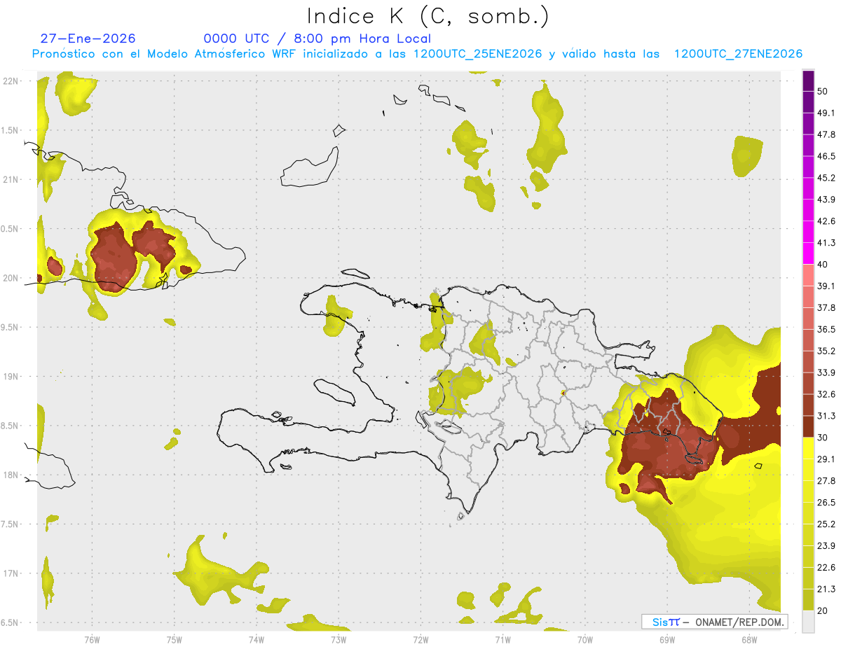Viewport: 841px width, 649px height.
Task: Select the date label "27-Ene-2026"
Action: 88,39
